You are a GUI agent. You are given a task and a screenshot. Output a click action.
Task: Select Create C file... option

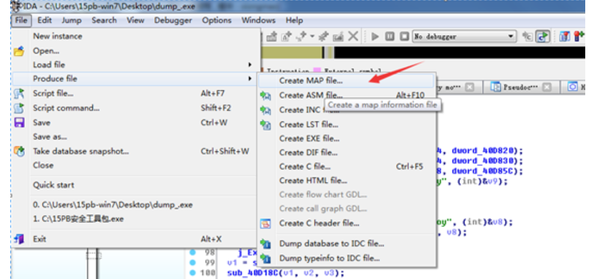(346, 167)
